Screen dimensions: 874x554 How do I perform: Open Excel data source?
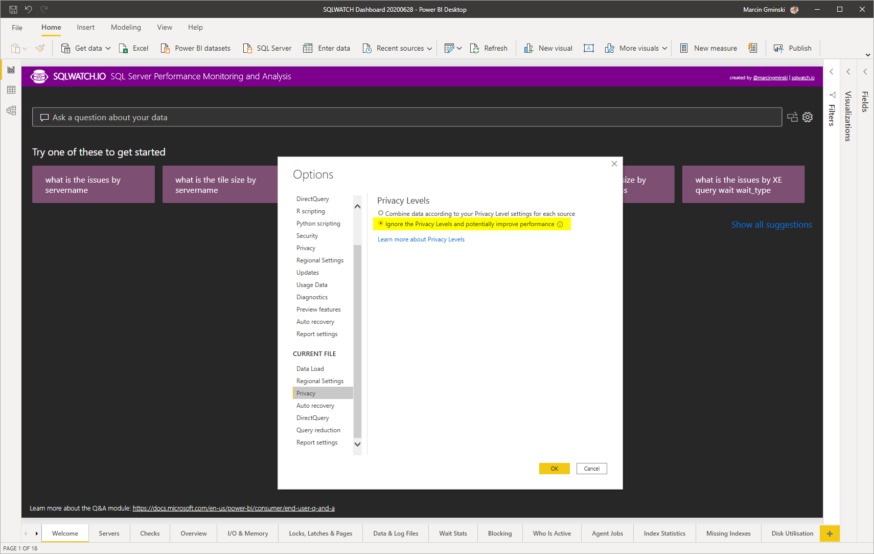(x=134, y=48)
